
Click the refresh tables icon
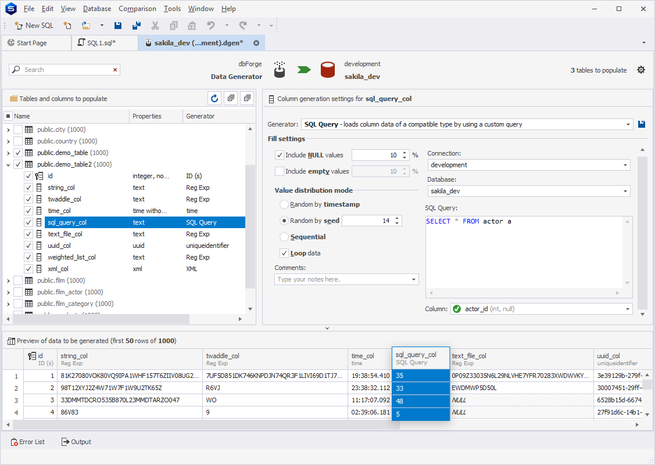pos(214,99)
